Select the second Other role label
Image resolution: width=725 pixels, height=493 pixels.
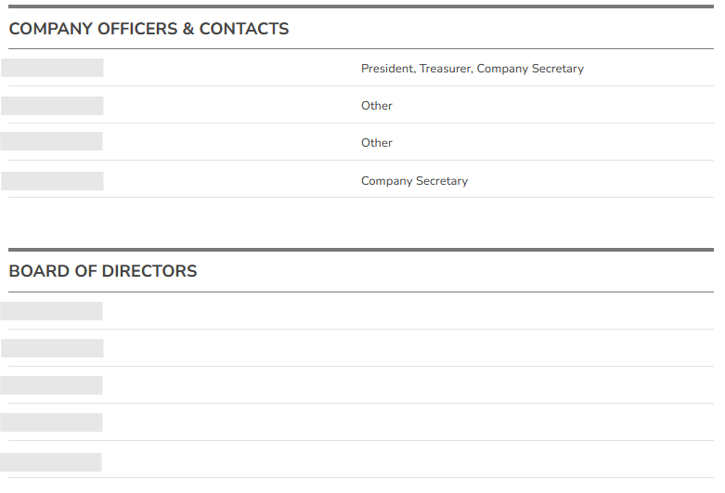[x=377, y=143]
